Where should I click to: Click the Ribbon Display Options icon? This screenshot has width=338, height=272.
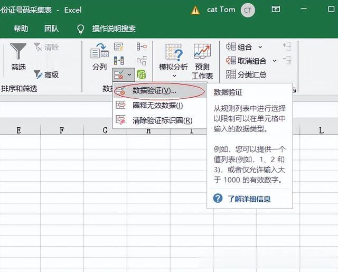pos(276,9)
